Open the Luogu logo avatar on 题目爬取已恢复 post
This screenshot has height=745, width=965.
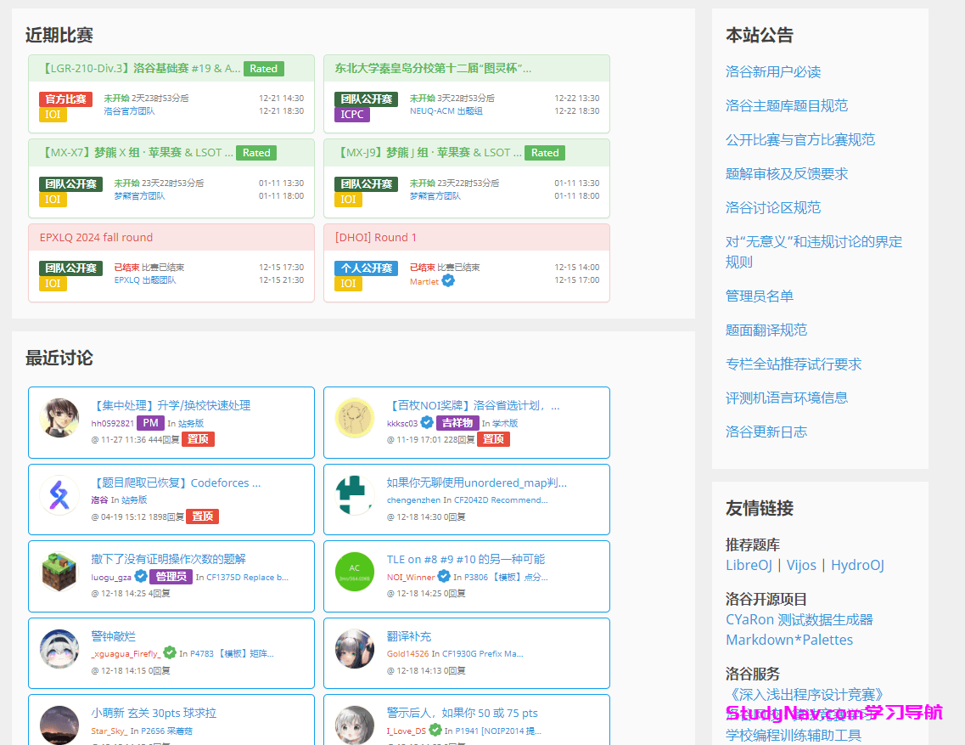point(59,499)
